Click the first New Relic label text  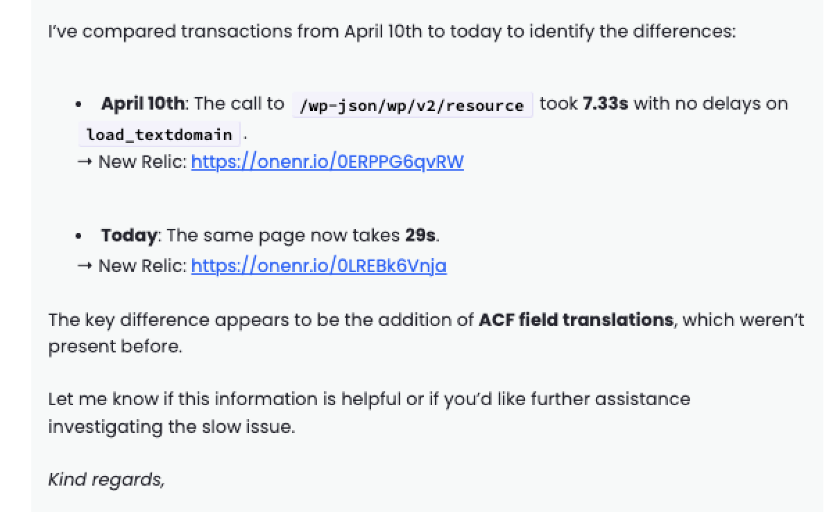(143, 162)
